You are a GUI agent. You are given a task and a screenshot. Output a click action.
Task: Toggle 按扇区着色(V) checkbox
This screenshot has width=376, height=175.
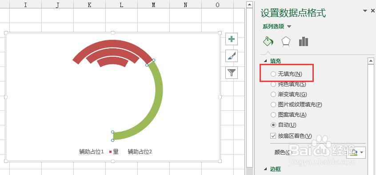273,136
